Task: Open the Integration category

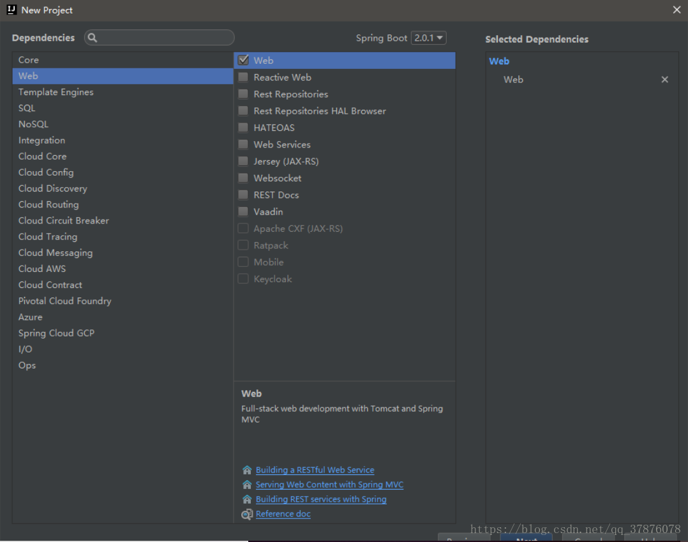Action: pos(123,140)
